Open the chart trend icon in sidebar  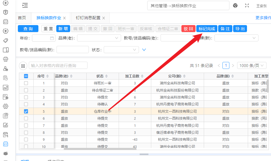6,87
